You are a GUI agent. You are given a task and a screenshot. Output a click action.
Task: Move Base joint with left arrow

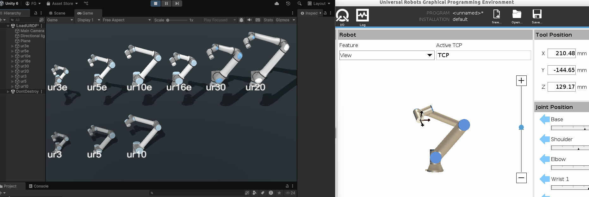[x=545, y=119]
